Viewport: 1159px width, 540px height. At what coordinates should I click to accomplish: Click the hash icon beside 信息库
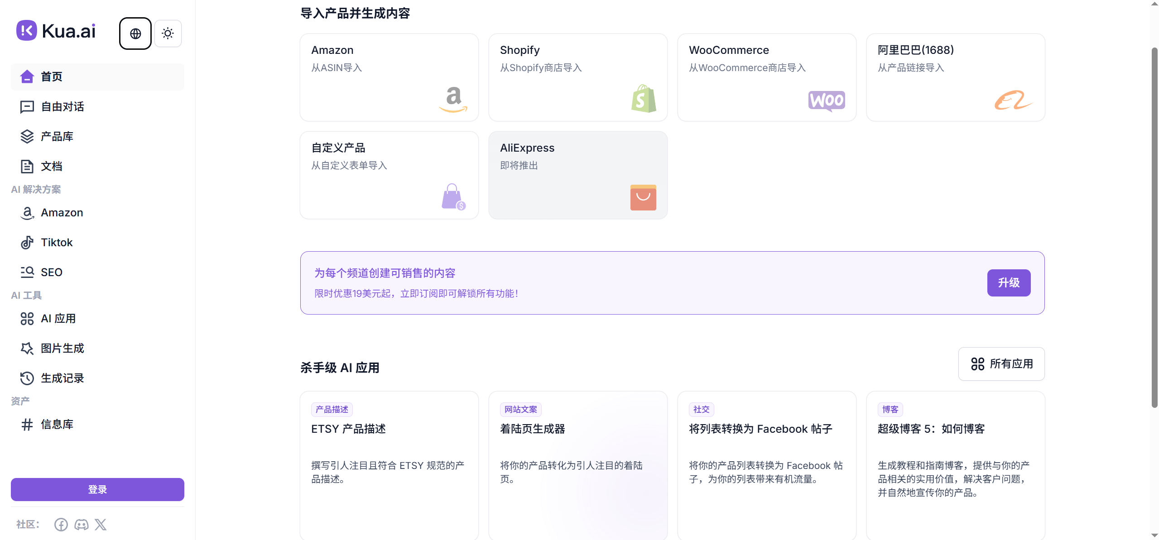pyautogui.click(x=27, y=424)
